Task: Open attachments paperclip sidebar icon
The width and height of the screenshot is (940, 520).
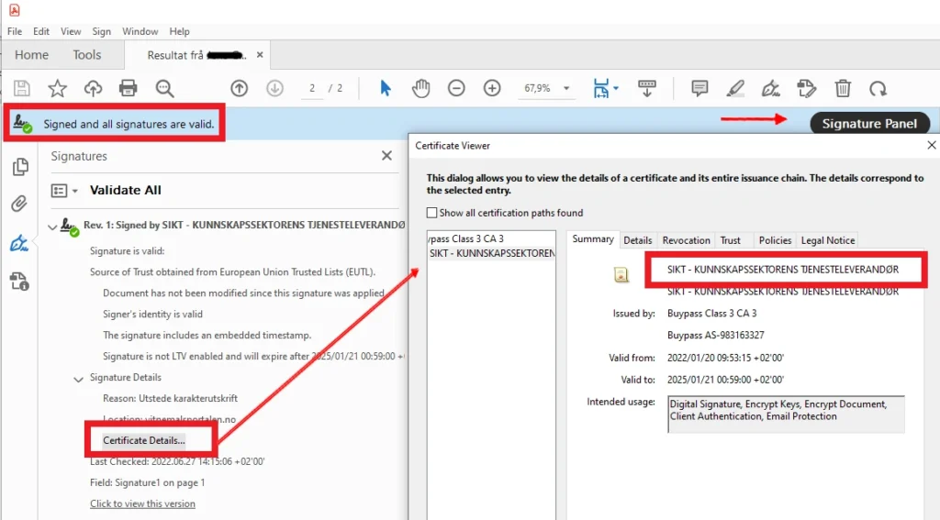Action: (19, 204)
